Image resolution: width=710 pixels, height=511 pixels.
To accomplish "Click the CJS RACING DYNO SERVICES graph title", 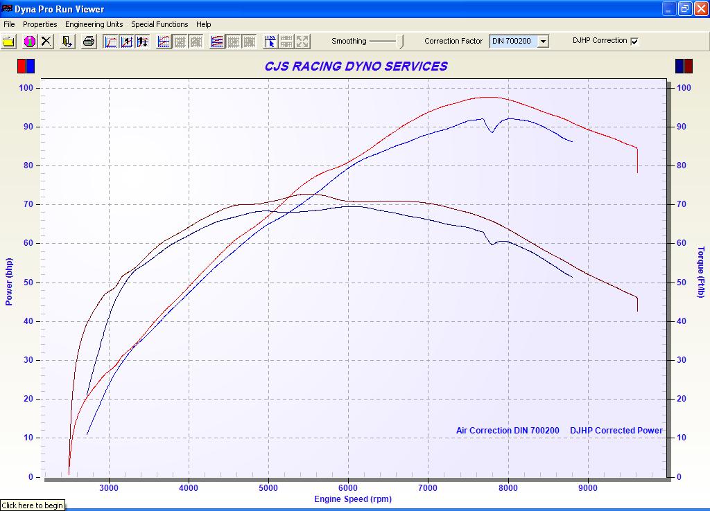I will coord(356,66).
